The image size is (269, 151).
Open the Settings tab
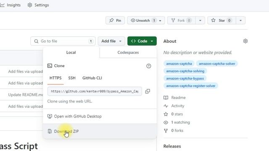click(x=38, y=5)
